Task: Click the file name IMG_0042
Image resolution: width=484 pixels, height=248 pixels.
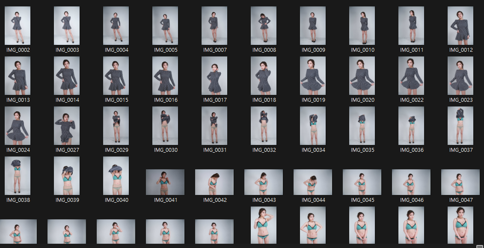Action: (x=215, y=200)
